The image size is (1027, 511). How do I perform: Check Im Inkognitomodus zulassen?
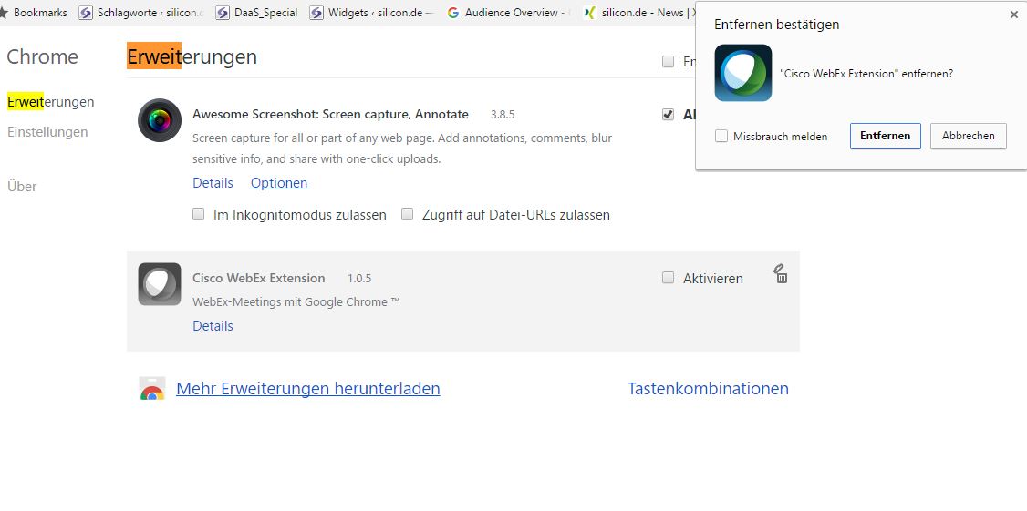pos(199,214)
